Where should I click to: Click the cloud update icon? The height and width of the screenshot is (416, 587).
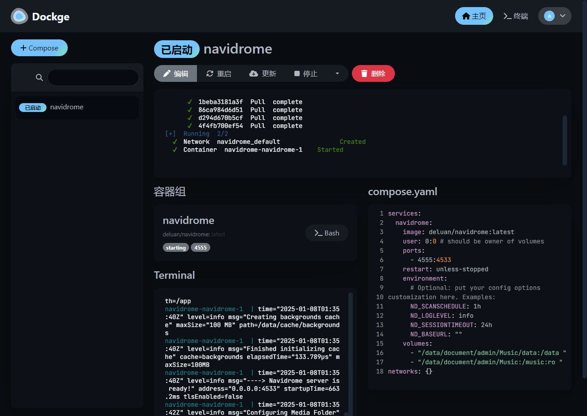(254, 73)
